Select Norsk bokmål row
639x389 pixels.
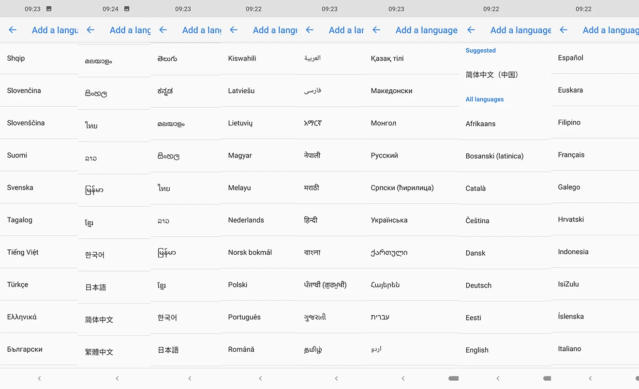(259, 252)
